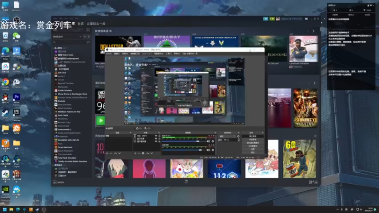Screen dimensions: 379x213
Task: Remove selected scene with minus icon in OBS
Action: tap(111, 153)
